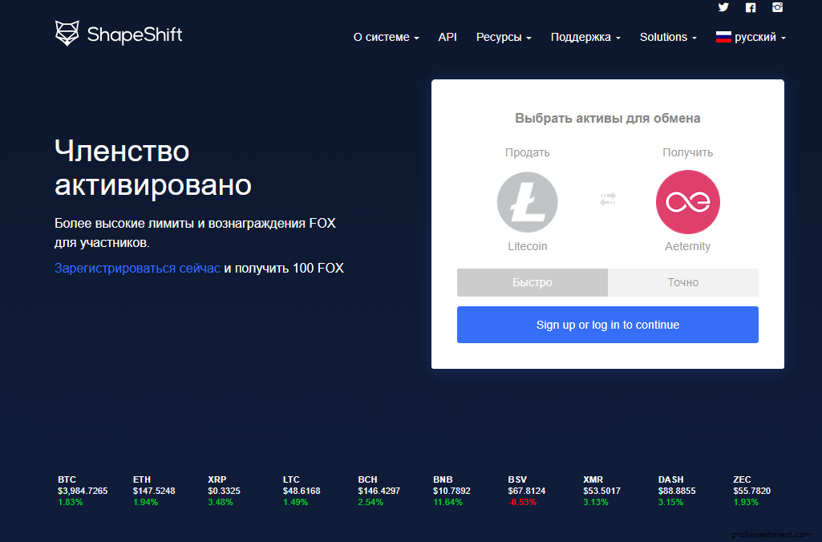Click the «Получить» label

(688, 152)
